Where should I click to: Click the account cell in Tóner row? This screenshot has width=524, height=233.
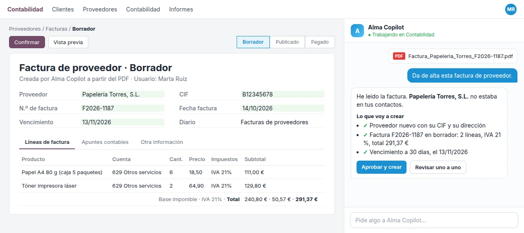(137, 186)
